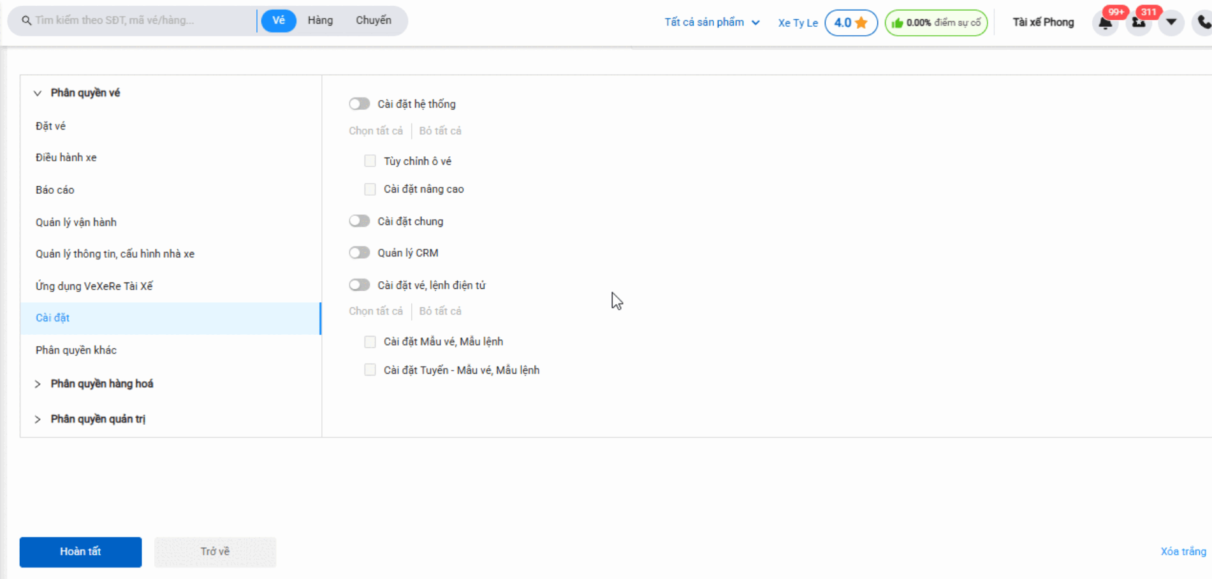Screen dimensions: 1212x579
Task: Click the search magnifier icon
Action: point(26,20)
